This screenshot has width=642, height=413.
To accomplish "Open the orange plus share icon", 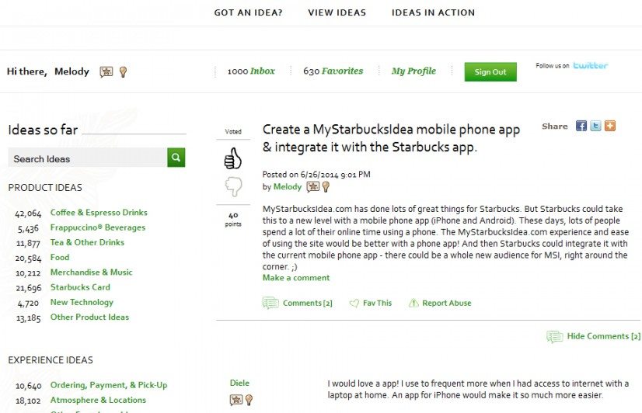I will tap(610, 126).
